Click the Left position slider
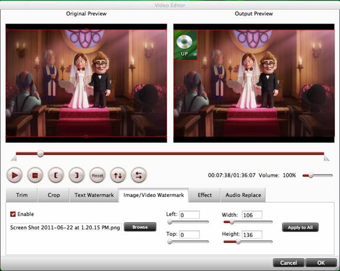340x271 pixels. (x=188, y=222)
